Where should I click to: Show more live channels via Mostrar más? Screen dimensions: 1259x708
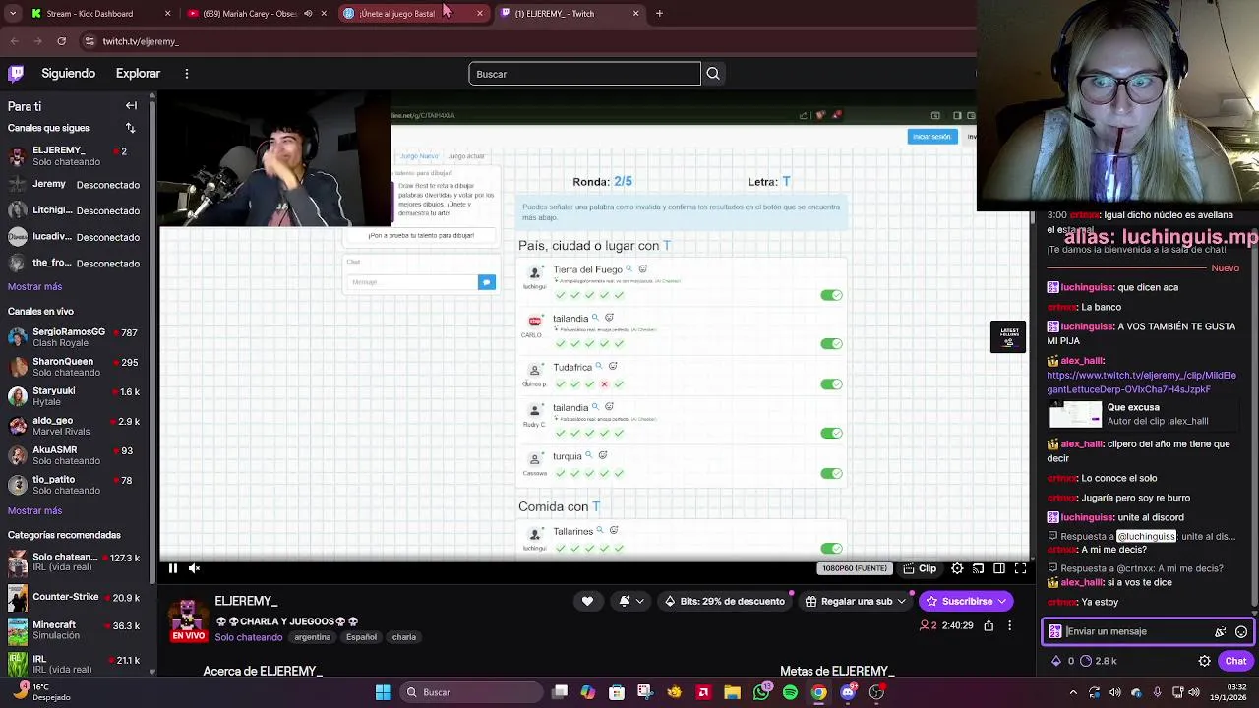click(x=34, y=510)
